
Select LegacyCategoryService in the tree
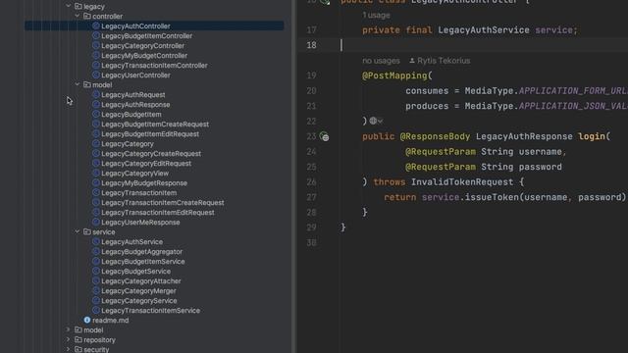(x=139, y=301)
